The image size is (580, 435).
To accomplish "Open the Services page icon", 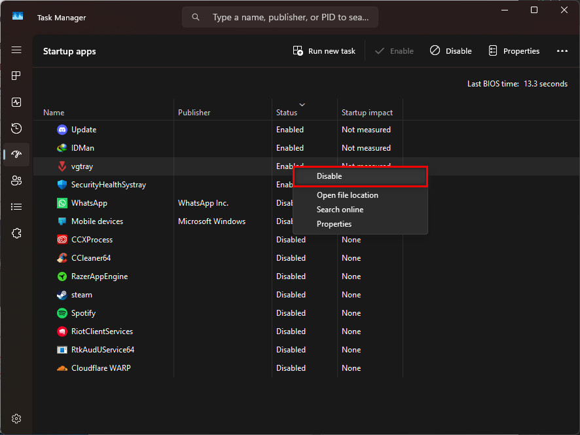I will coord(16,233).
